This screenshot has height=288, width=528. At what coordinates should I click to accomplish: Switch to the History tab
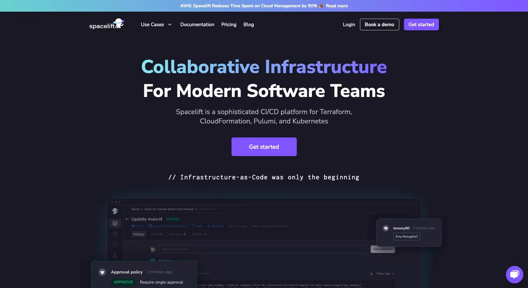[x=139, y=234]
